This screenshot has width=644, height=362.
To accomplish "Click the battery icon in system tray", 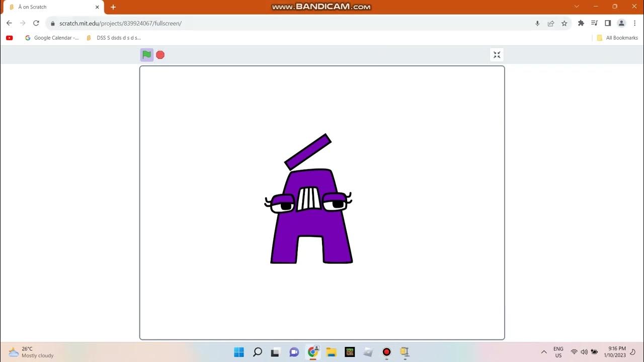I will point(594,352).
